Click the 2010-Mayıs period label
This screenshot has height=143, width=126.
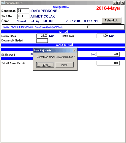coord(108,8)
